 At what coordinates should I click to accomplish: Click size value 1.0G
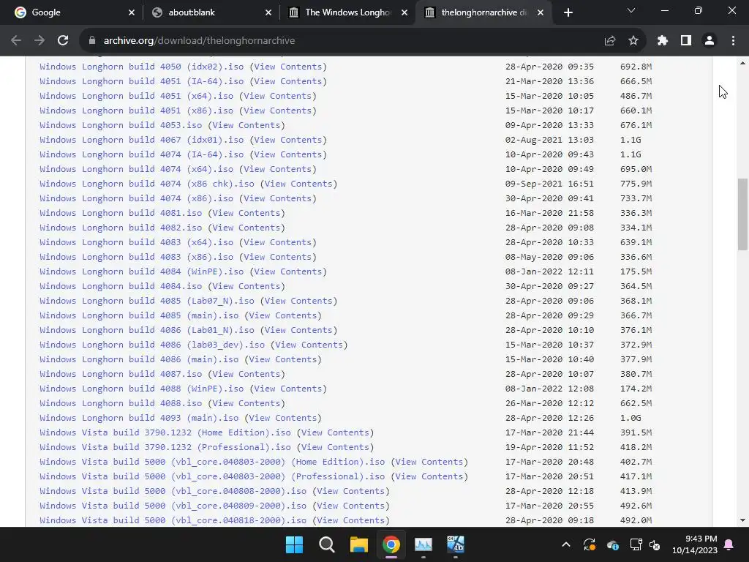point(631,418)
